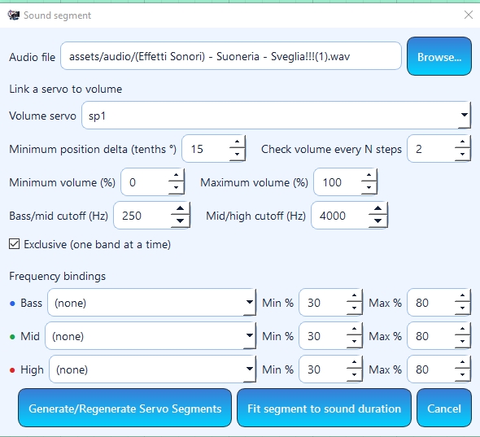Decrease Bass Max % value
Viewport: 480px width, 437px height.
point(462,308)
